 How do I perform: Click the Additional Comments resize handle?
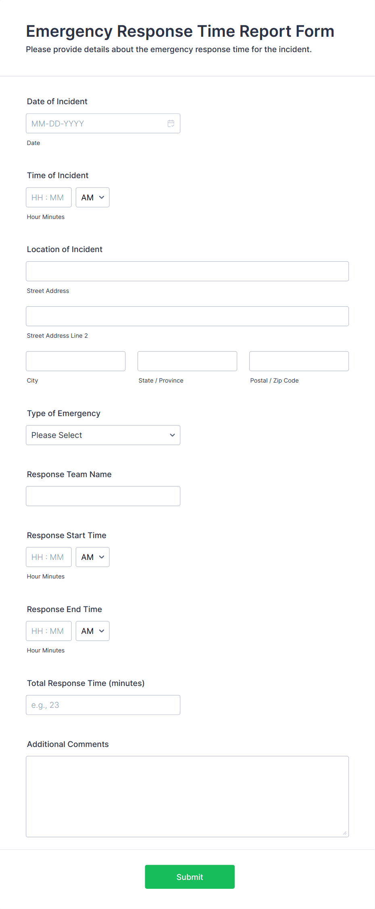click(x=345, y=833)
